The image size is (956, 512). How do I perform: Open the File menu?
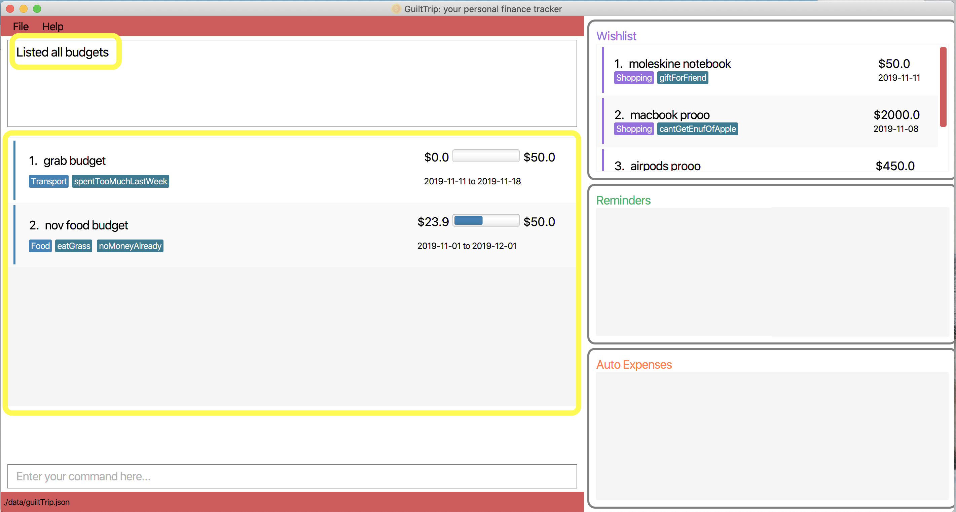click(x=21, y=27)
